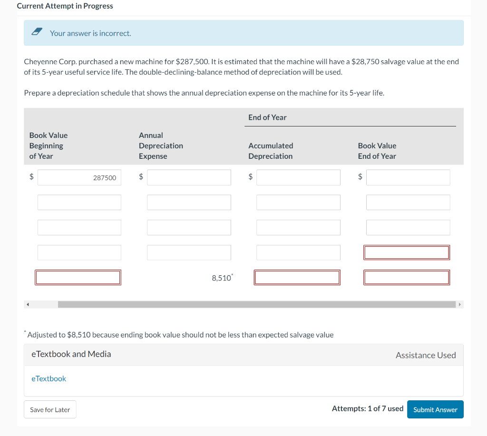Click the Submit Answer button
The image size is (487, 436).
pyautogui.click(x=435, y=409)
